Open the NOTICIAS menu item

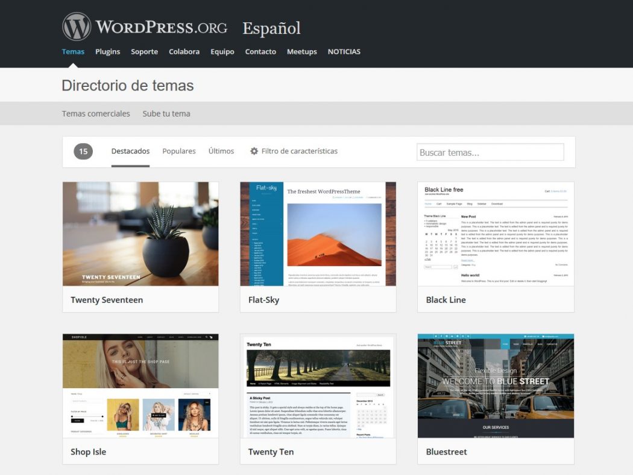coord(344,51)
